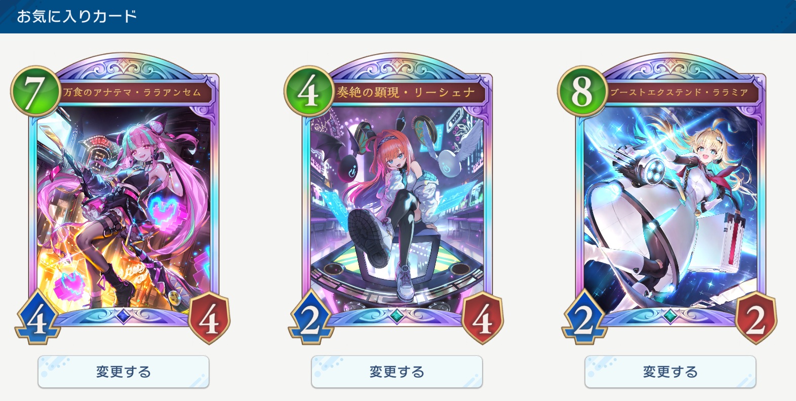Click the green cost 8 orb
Screen dimensions: 796x401
click(582, 91)
